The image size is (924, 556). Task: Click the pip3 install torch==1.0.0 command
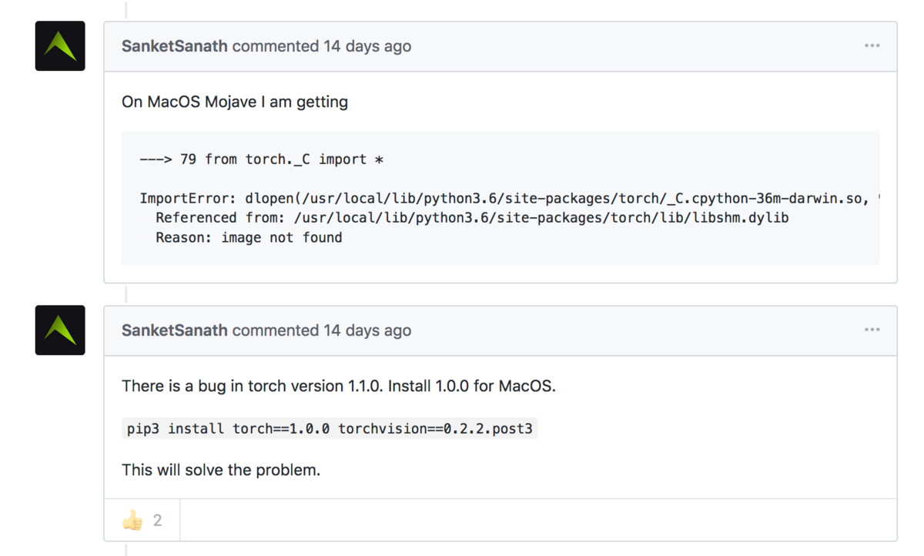coord(330,428)
